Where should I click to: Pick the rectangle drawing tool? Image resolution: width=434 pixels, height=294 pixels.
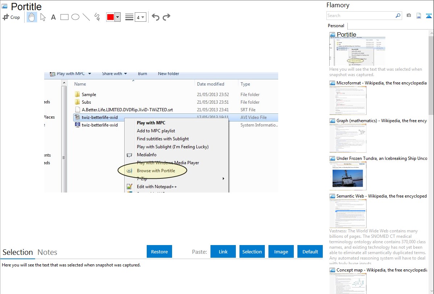64,17
